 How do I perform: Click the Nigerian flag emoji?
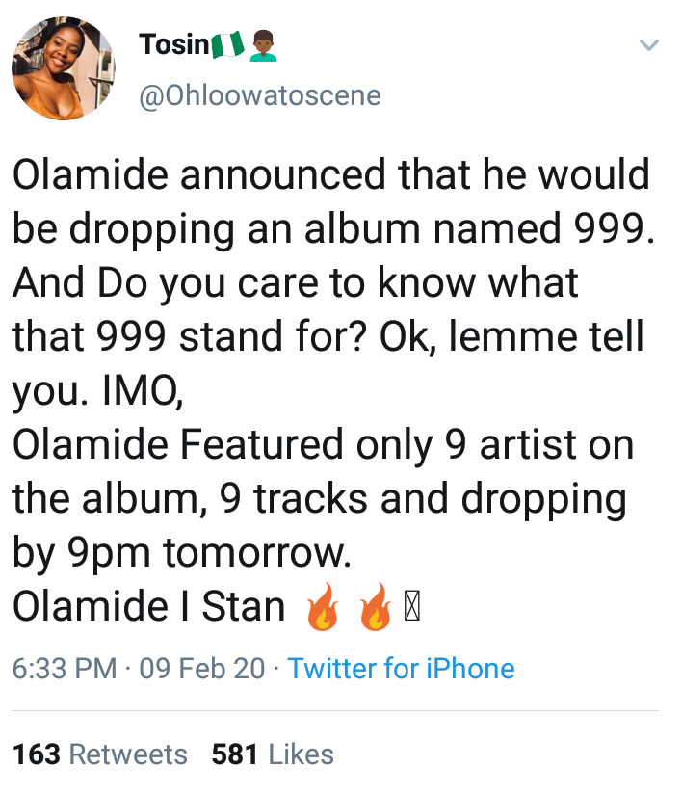click(228, 45)
